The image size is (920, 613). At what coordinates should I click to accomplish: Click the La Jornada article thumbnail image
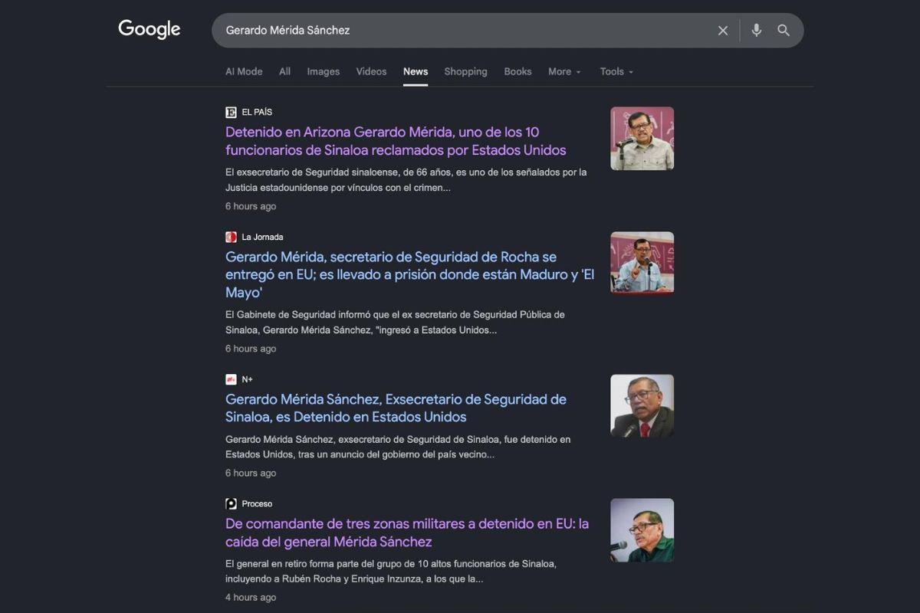pos(642,263)
